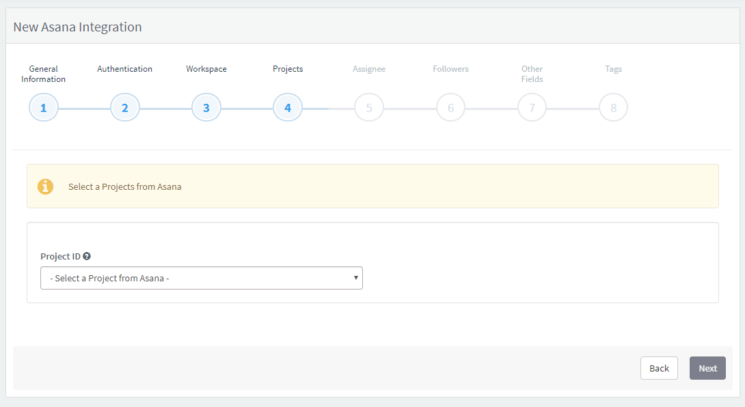Screen dimensions: 745x407
Task: Go to step 2 Authentication circle
Action: tap(125, 107)
